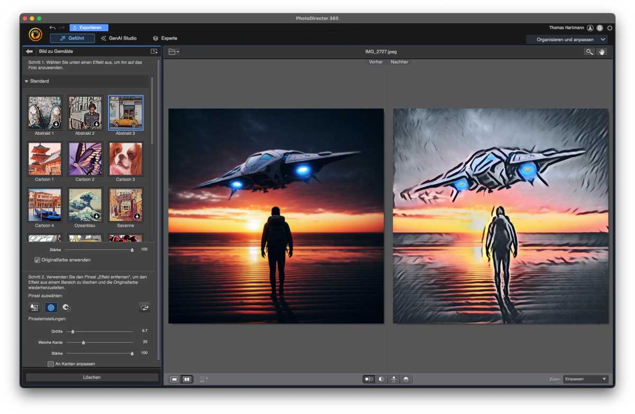Viewport: 635px width, 414px height.
Task: Select split left/right compare mode
Action: (381, 379)
